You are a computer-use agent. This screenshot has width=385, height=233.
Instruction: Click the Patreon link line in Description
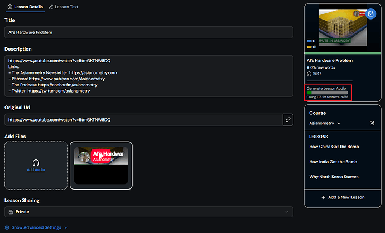coord(57,79)
